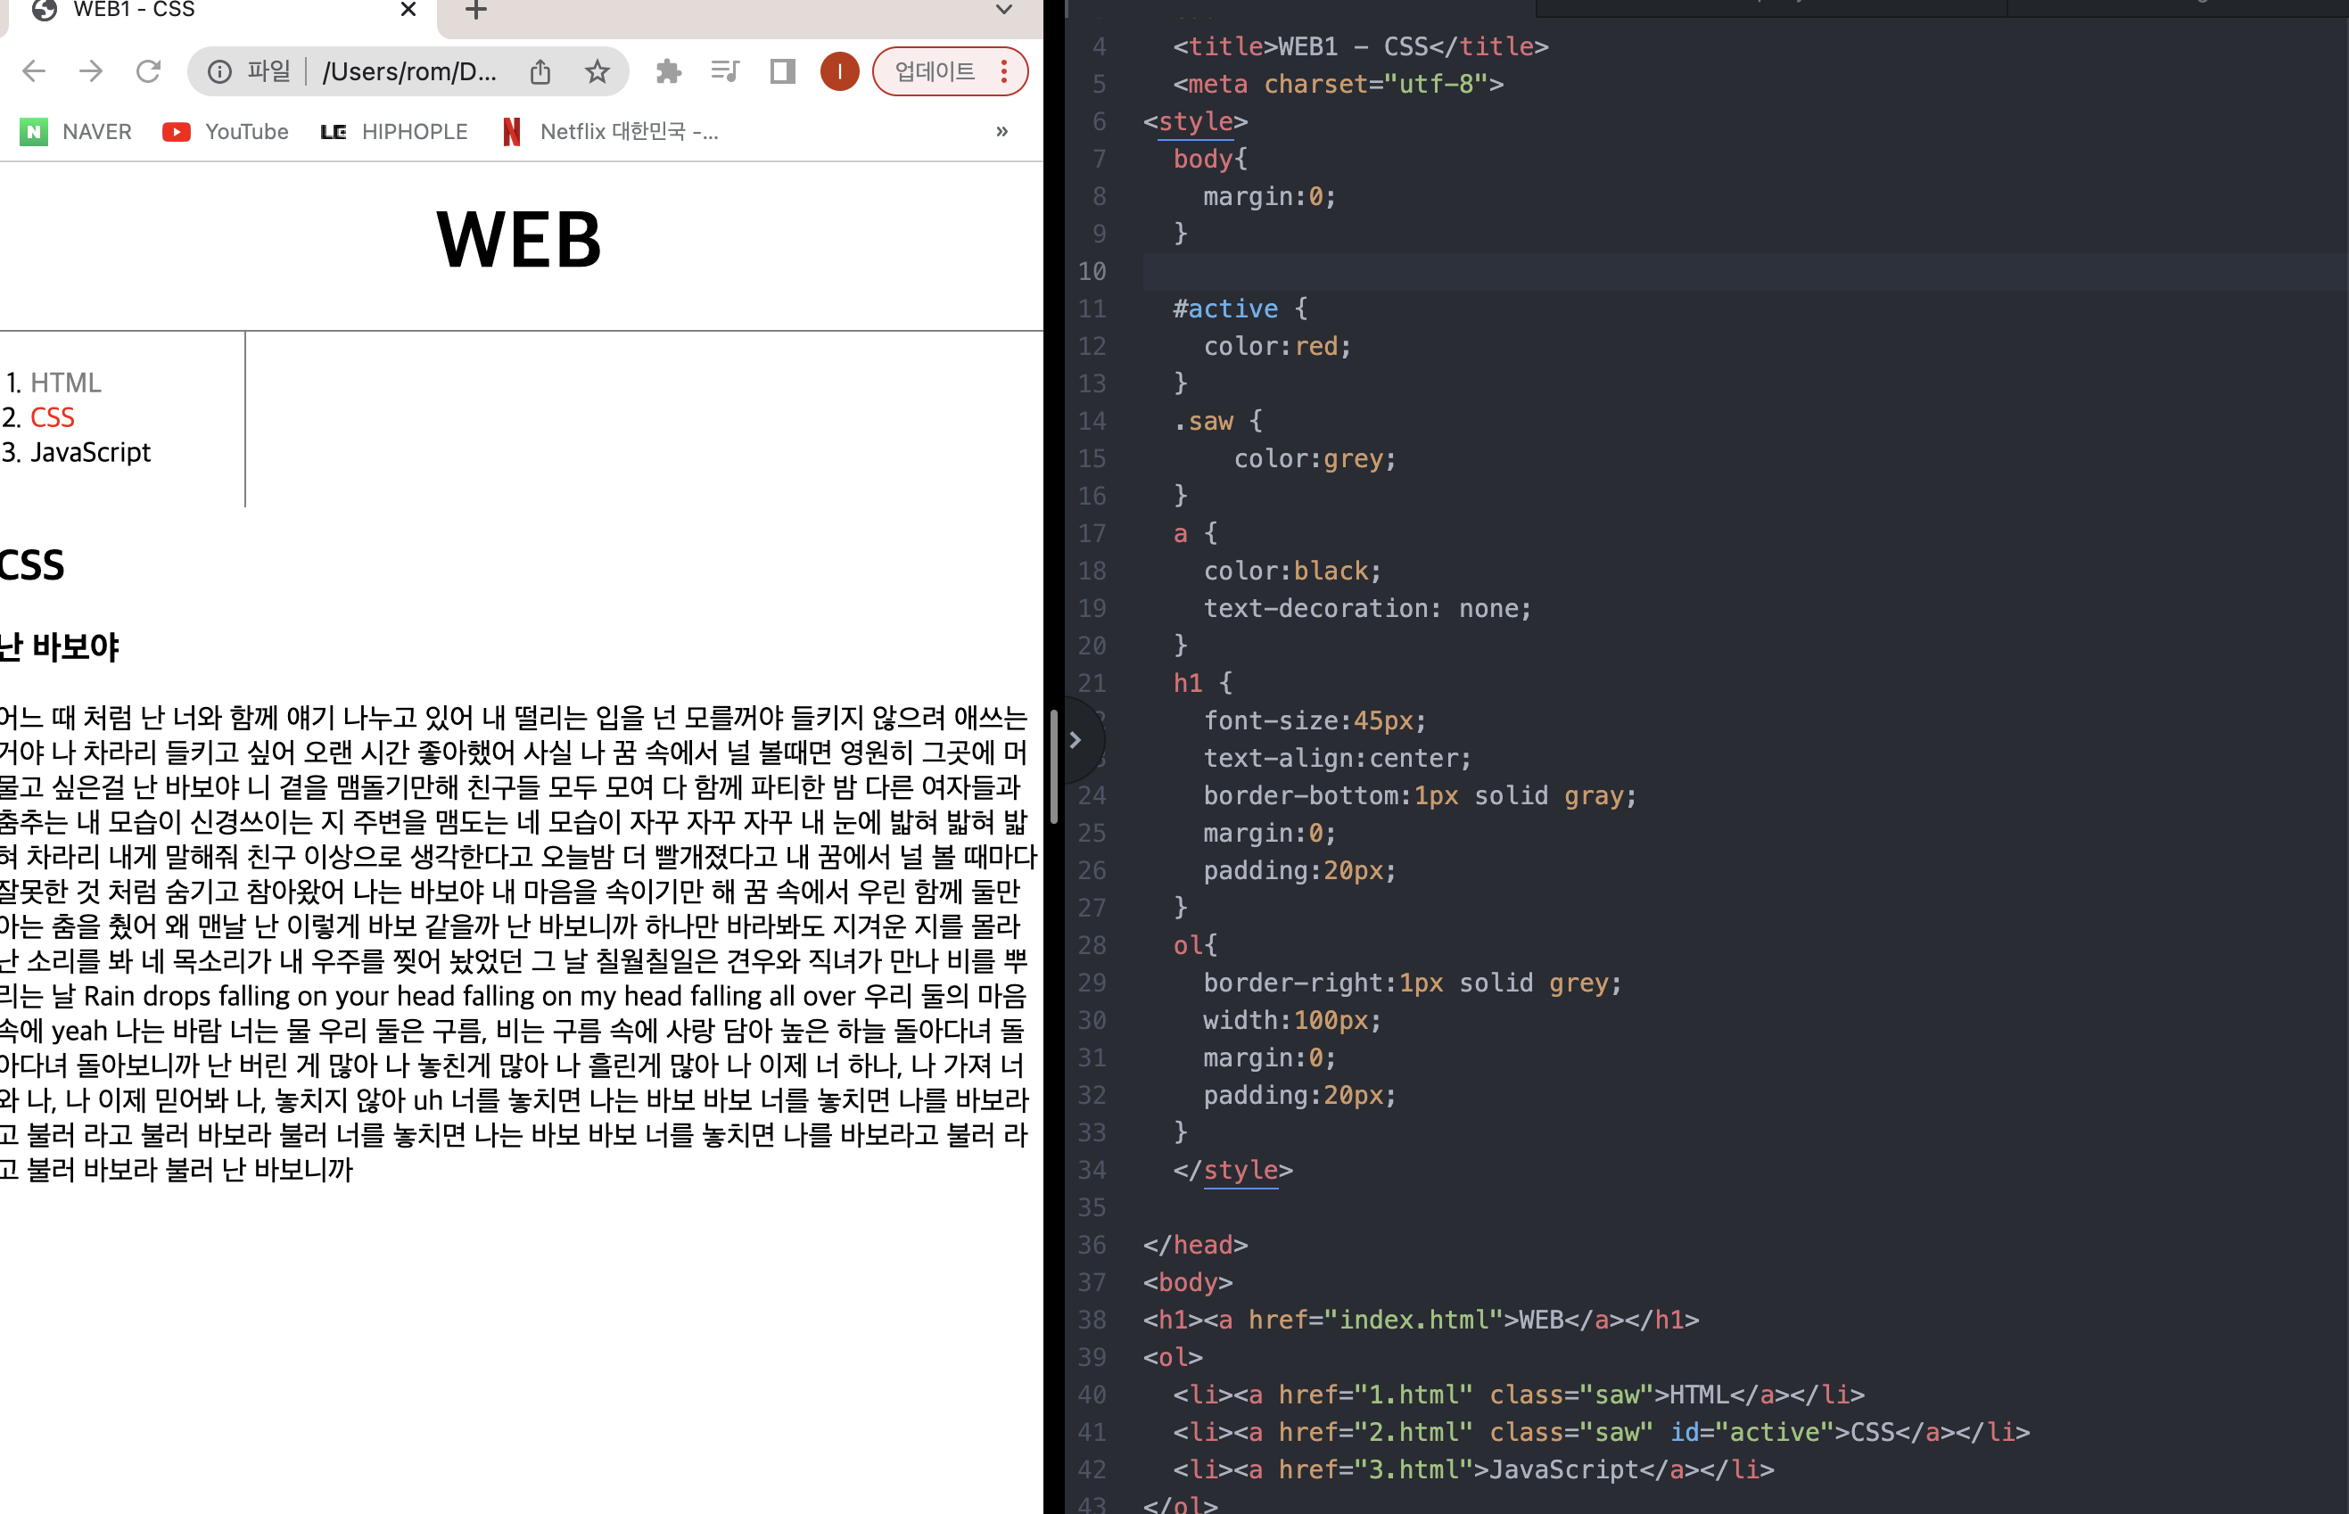This screenshot has width=2349, height=1514.
Task: Click the meta charset line
Action: 1339,85
